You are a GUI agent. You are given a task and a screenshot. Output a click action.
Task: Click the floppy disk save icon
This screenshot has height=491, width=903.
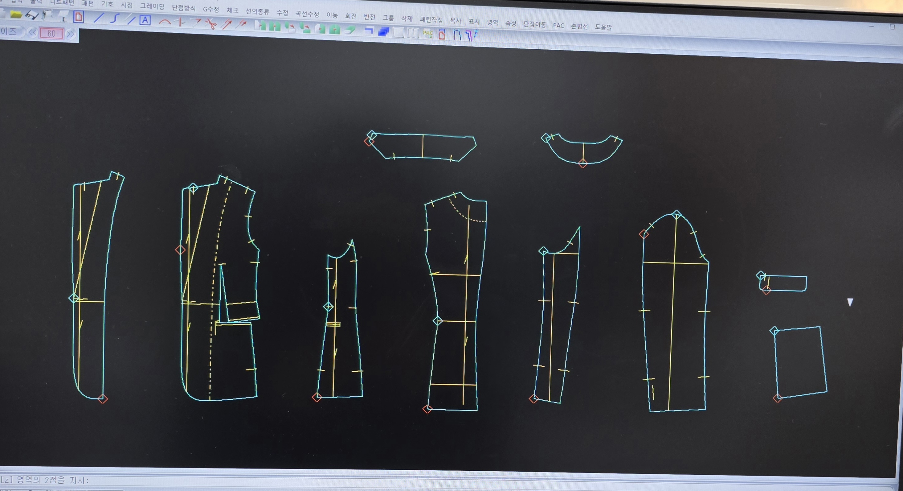tap(32, 15)
